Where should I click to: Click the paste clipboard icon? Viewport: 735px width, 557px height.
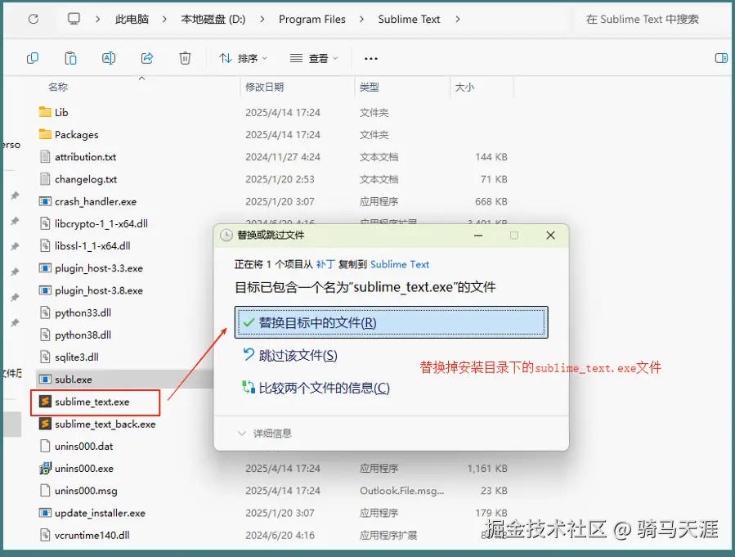click(71, 58)
